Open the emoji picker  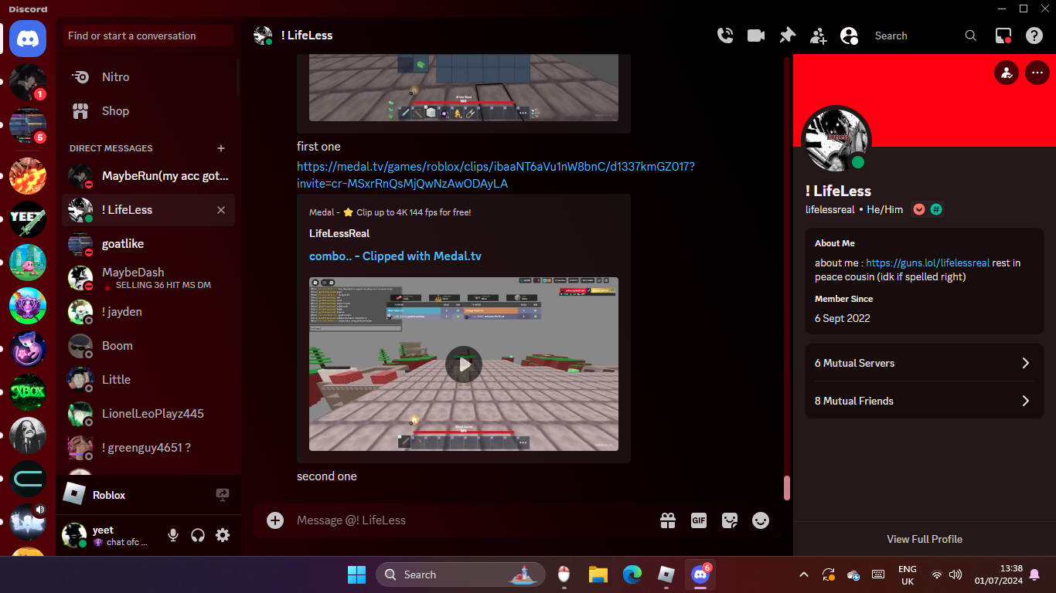(761, 520)
